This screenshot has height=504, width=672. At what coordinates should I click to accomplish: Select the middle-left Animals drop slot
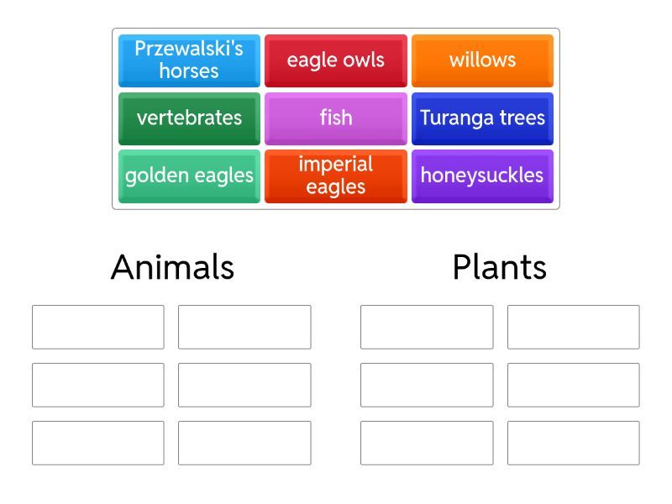[98, 385]
